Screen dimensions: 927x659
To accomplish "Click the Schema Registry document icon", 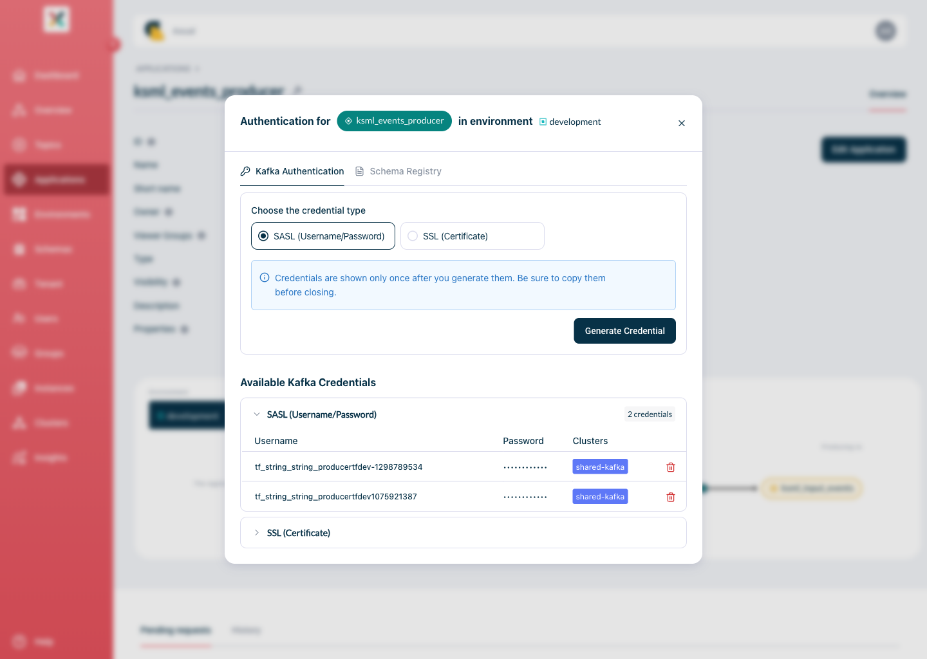I will coord(360,171).
